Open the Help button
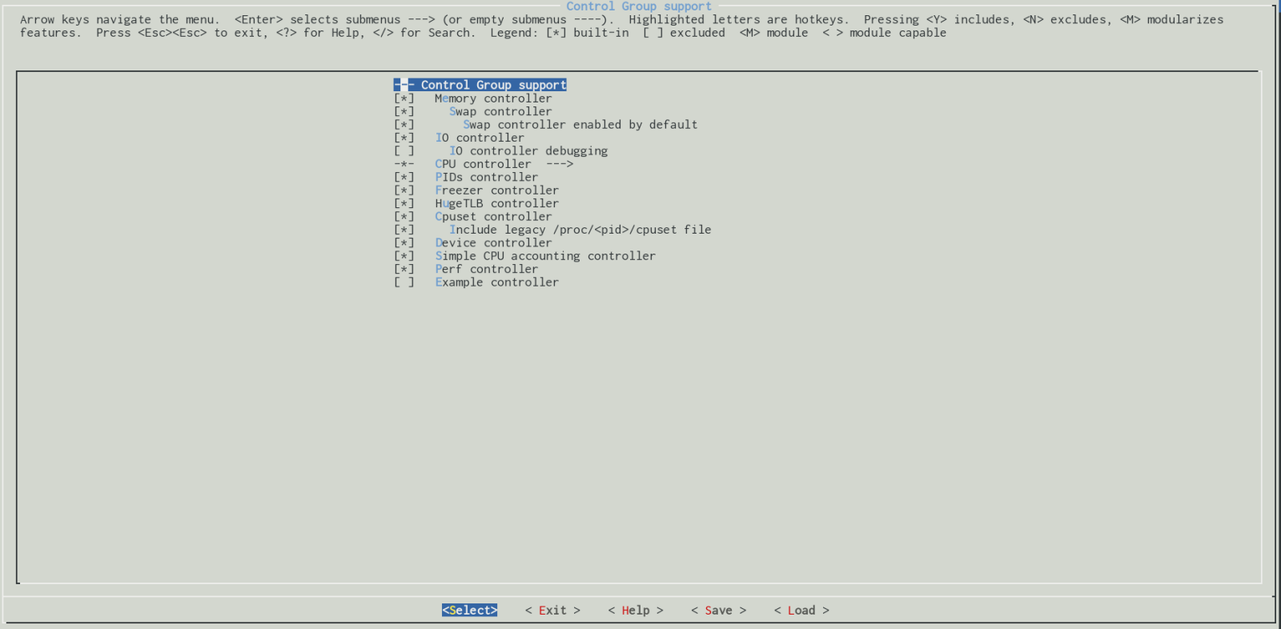Viewport: 1281px width, 629px height. tap(636, 611)
